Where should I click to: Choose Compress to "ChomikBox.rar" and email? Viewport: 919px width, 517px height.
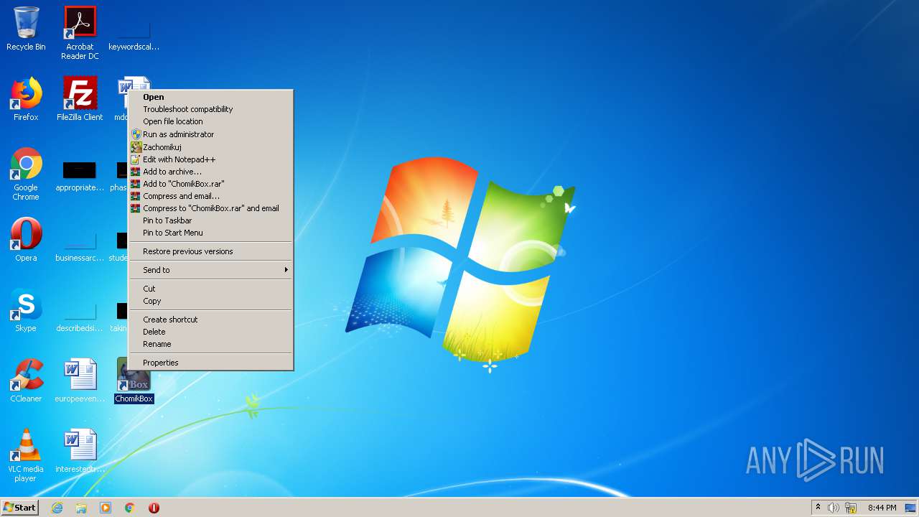tap(210, 208)
